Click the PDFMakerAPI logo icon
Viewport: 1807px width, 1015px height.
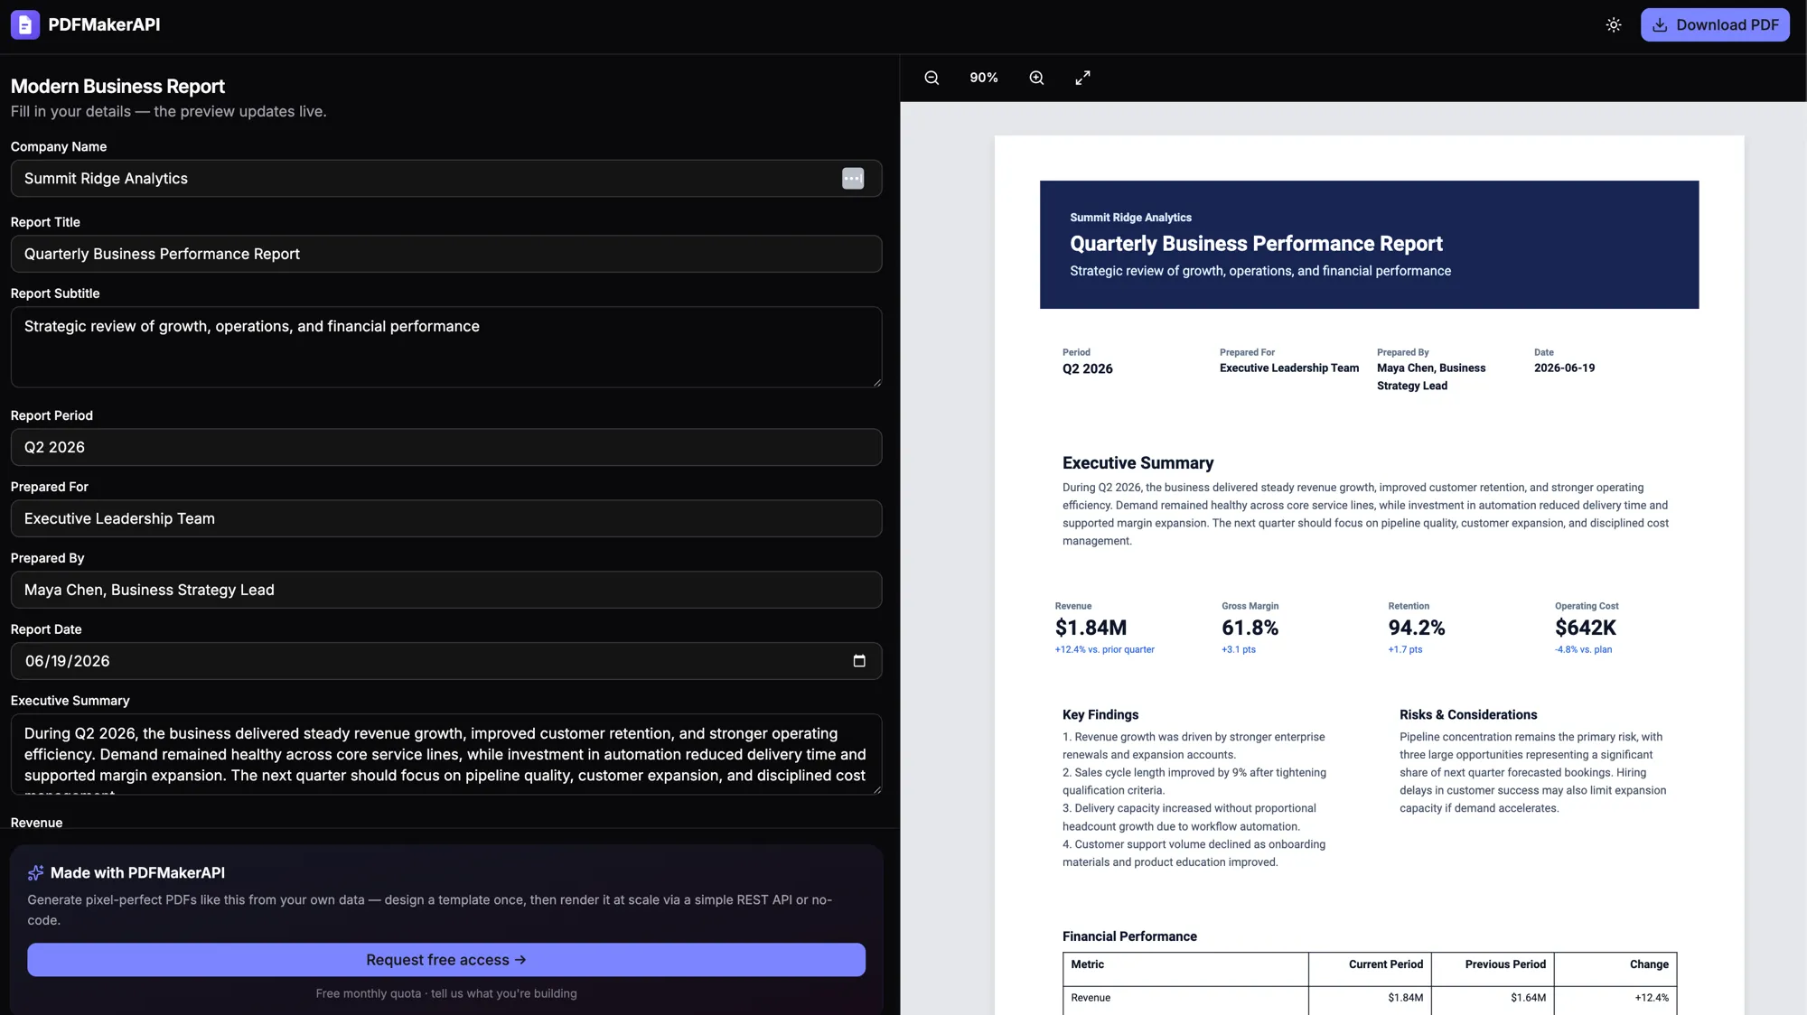24,24
